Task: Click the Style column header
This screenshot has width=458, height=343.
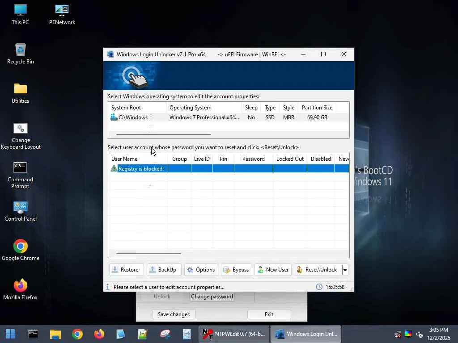Action: pyautogui.click(x=288, y=108)
